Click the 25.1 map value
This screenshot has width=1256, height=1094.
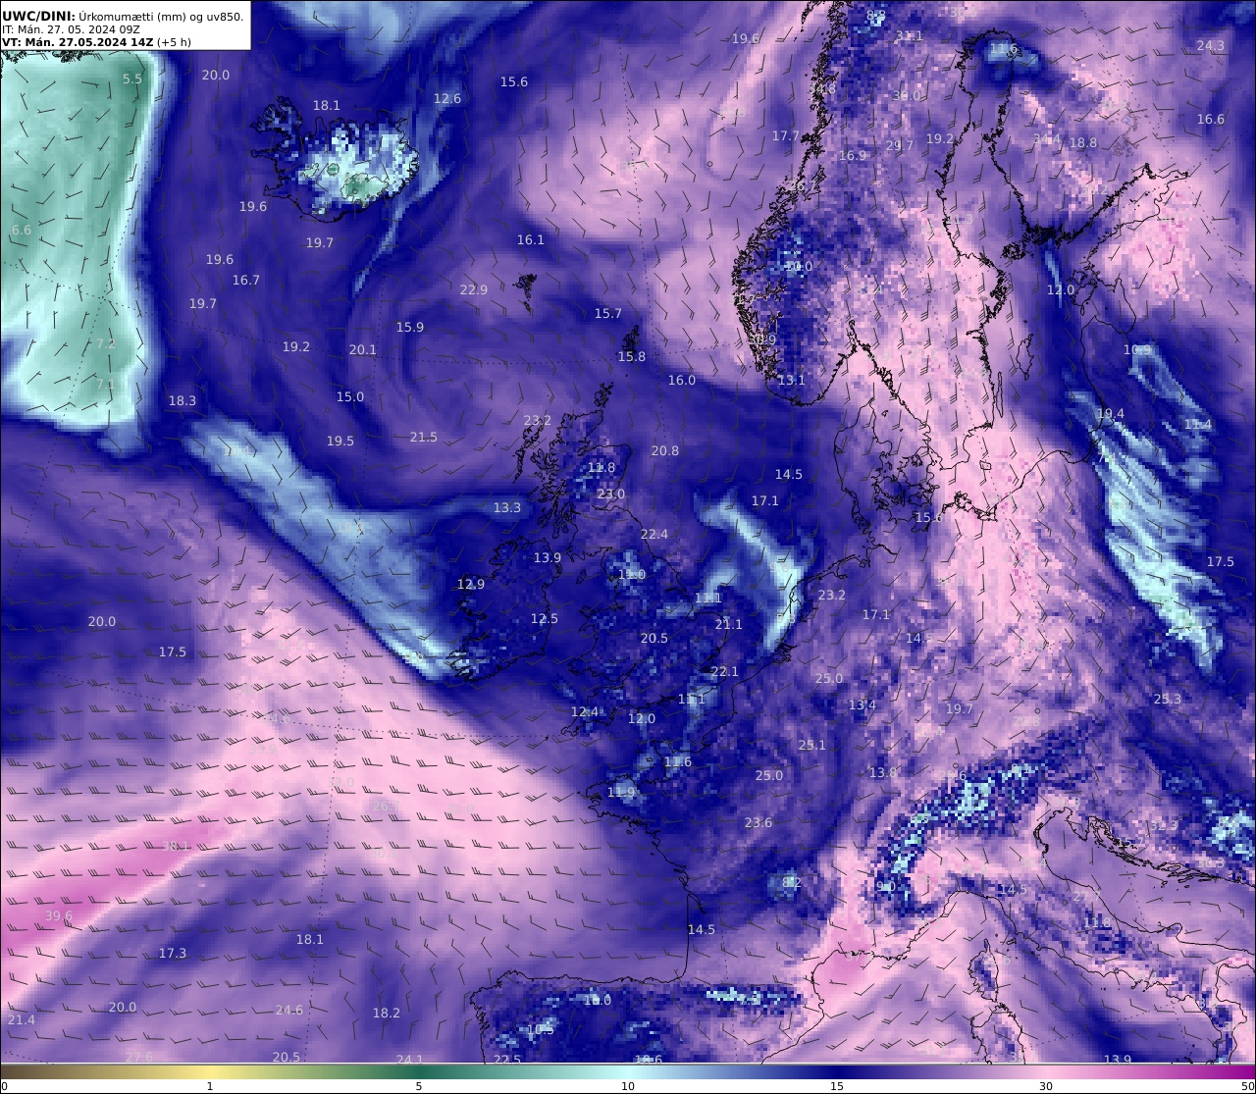[812, 745]
